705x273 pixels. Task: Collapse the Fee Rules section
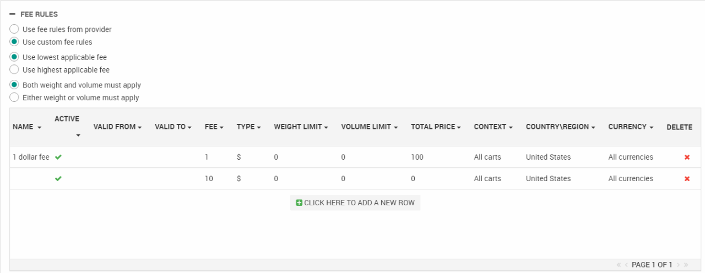tap(13, 14)
